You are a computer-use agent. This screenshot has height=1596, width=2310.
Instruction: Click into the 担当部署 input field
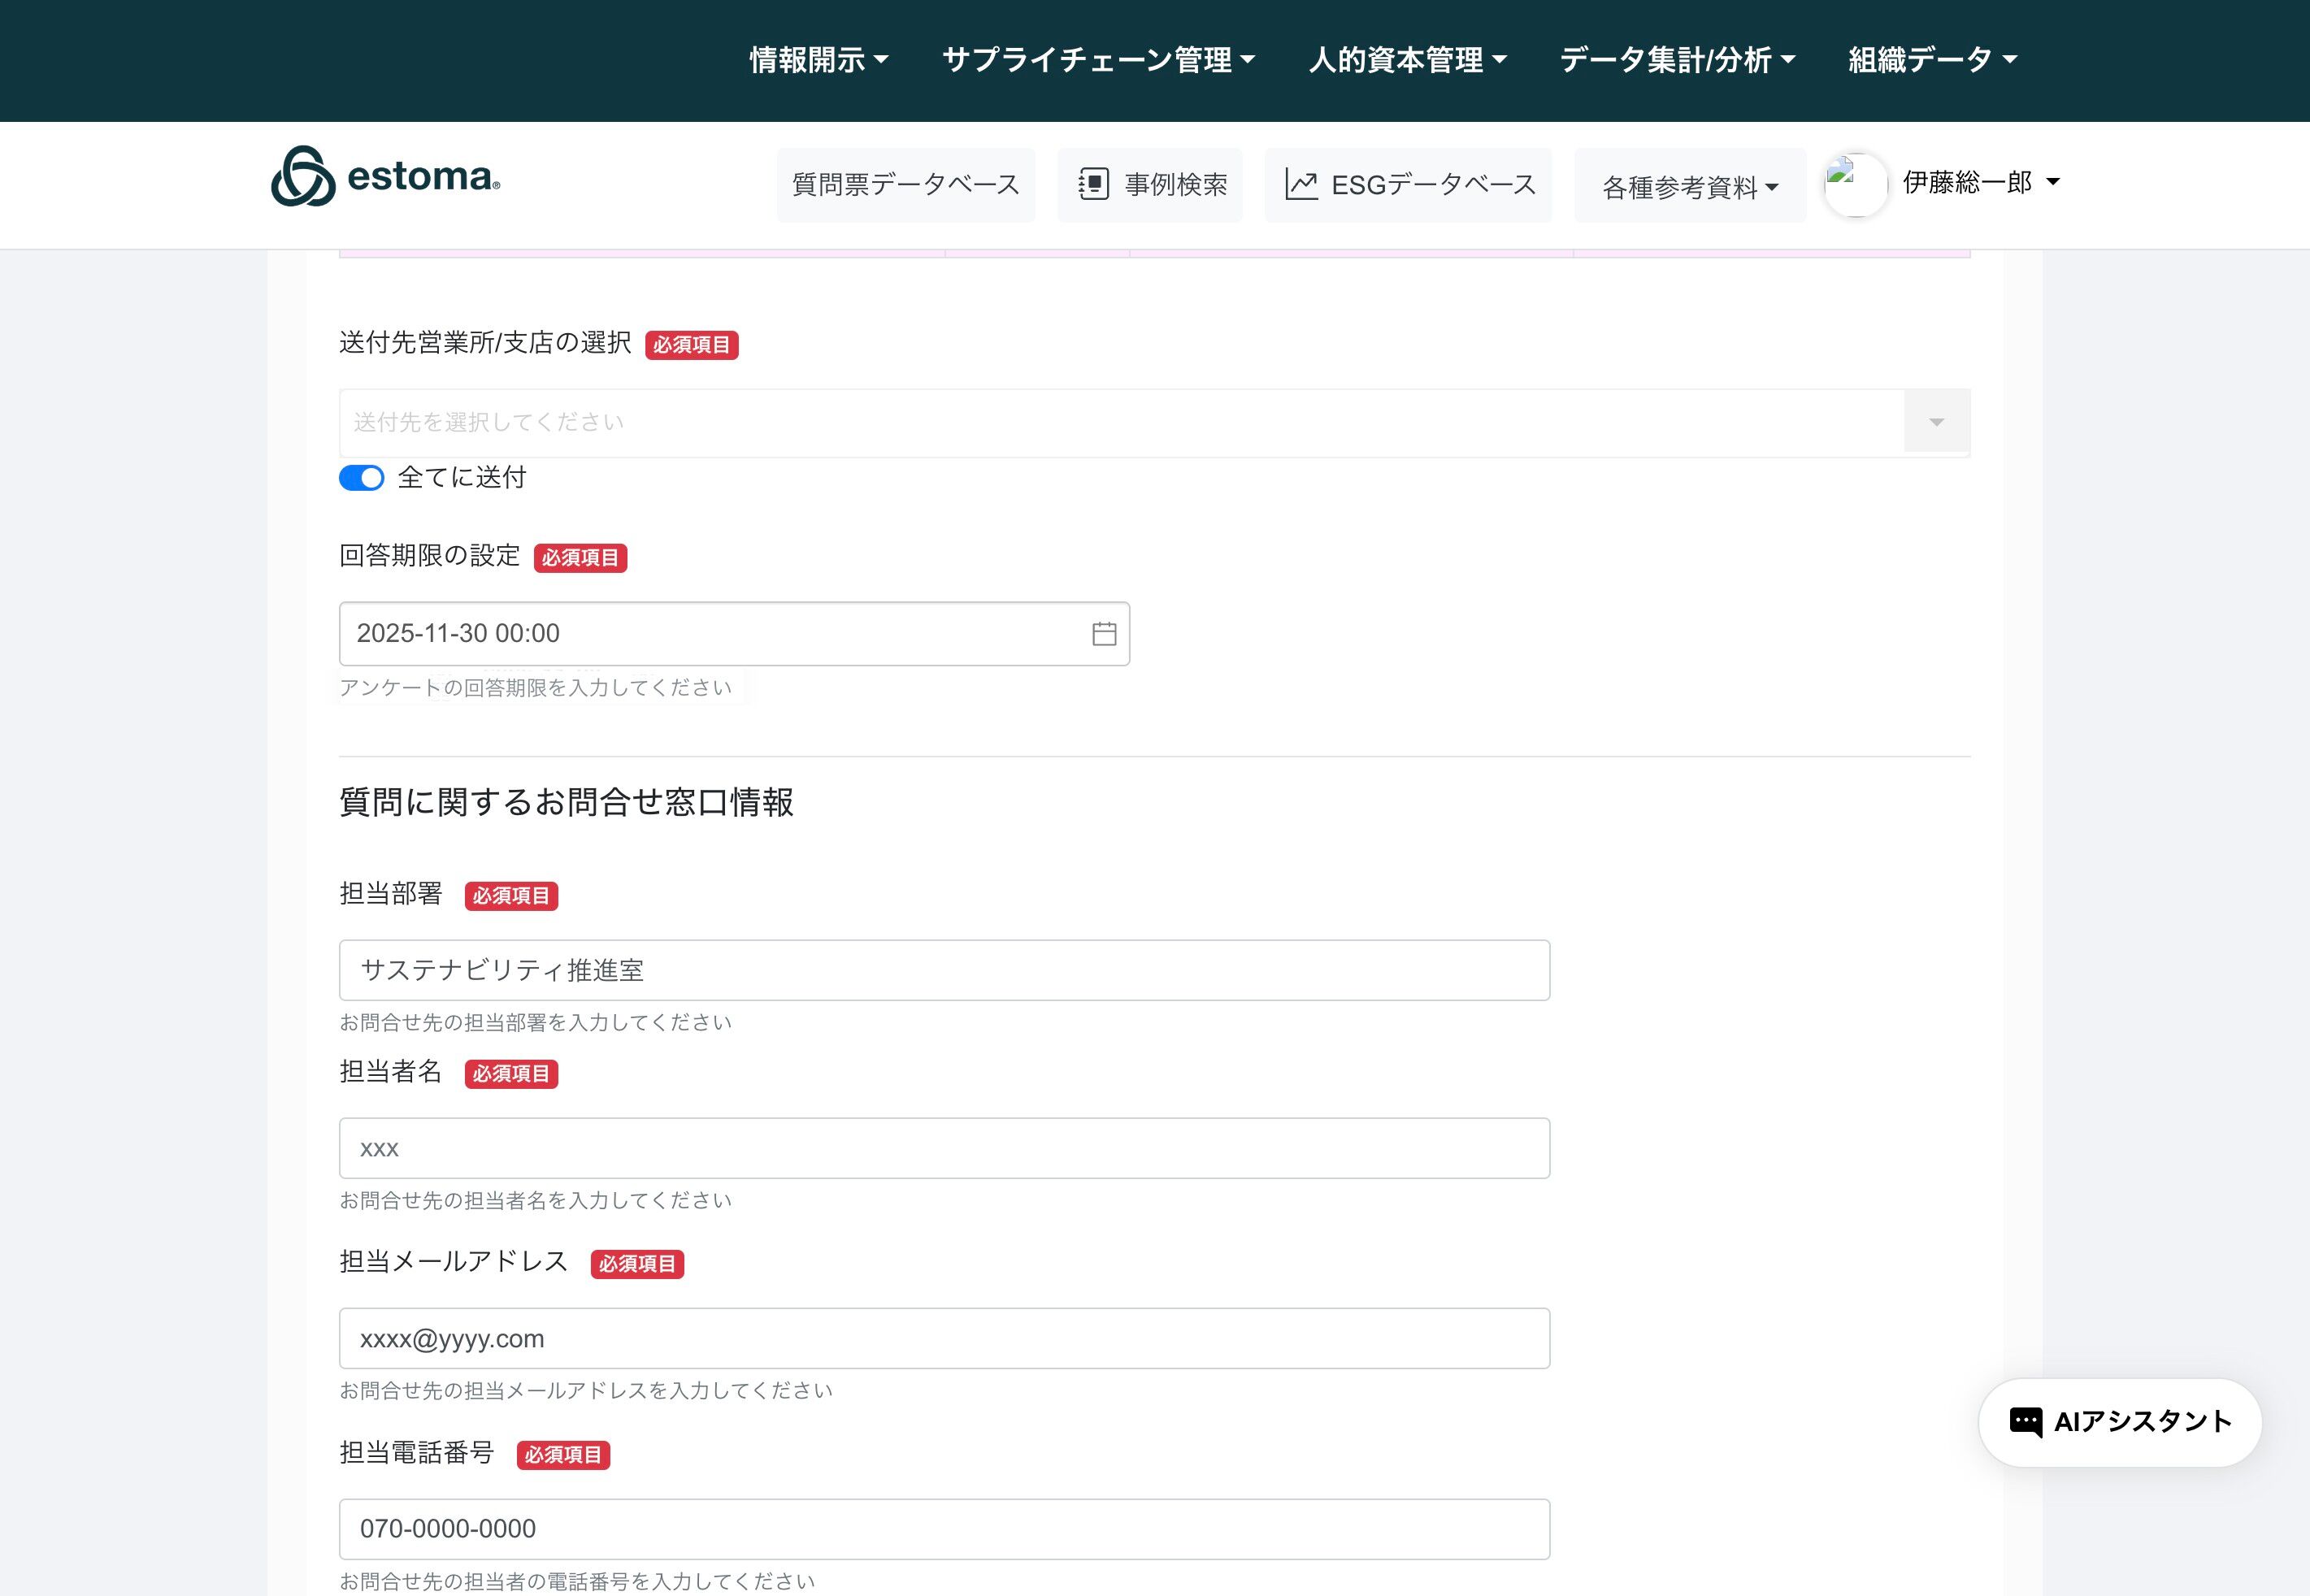(943, 970)
